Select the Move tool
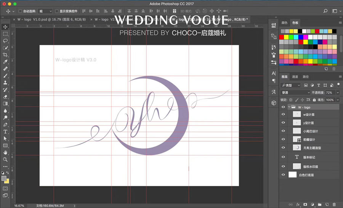This screenshot has width=343, height=208. [5, 27]
